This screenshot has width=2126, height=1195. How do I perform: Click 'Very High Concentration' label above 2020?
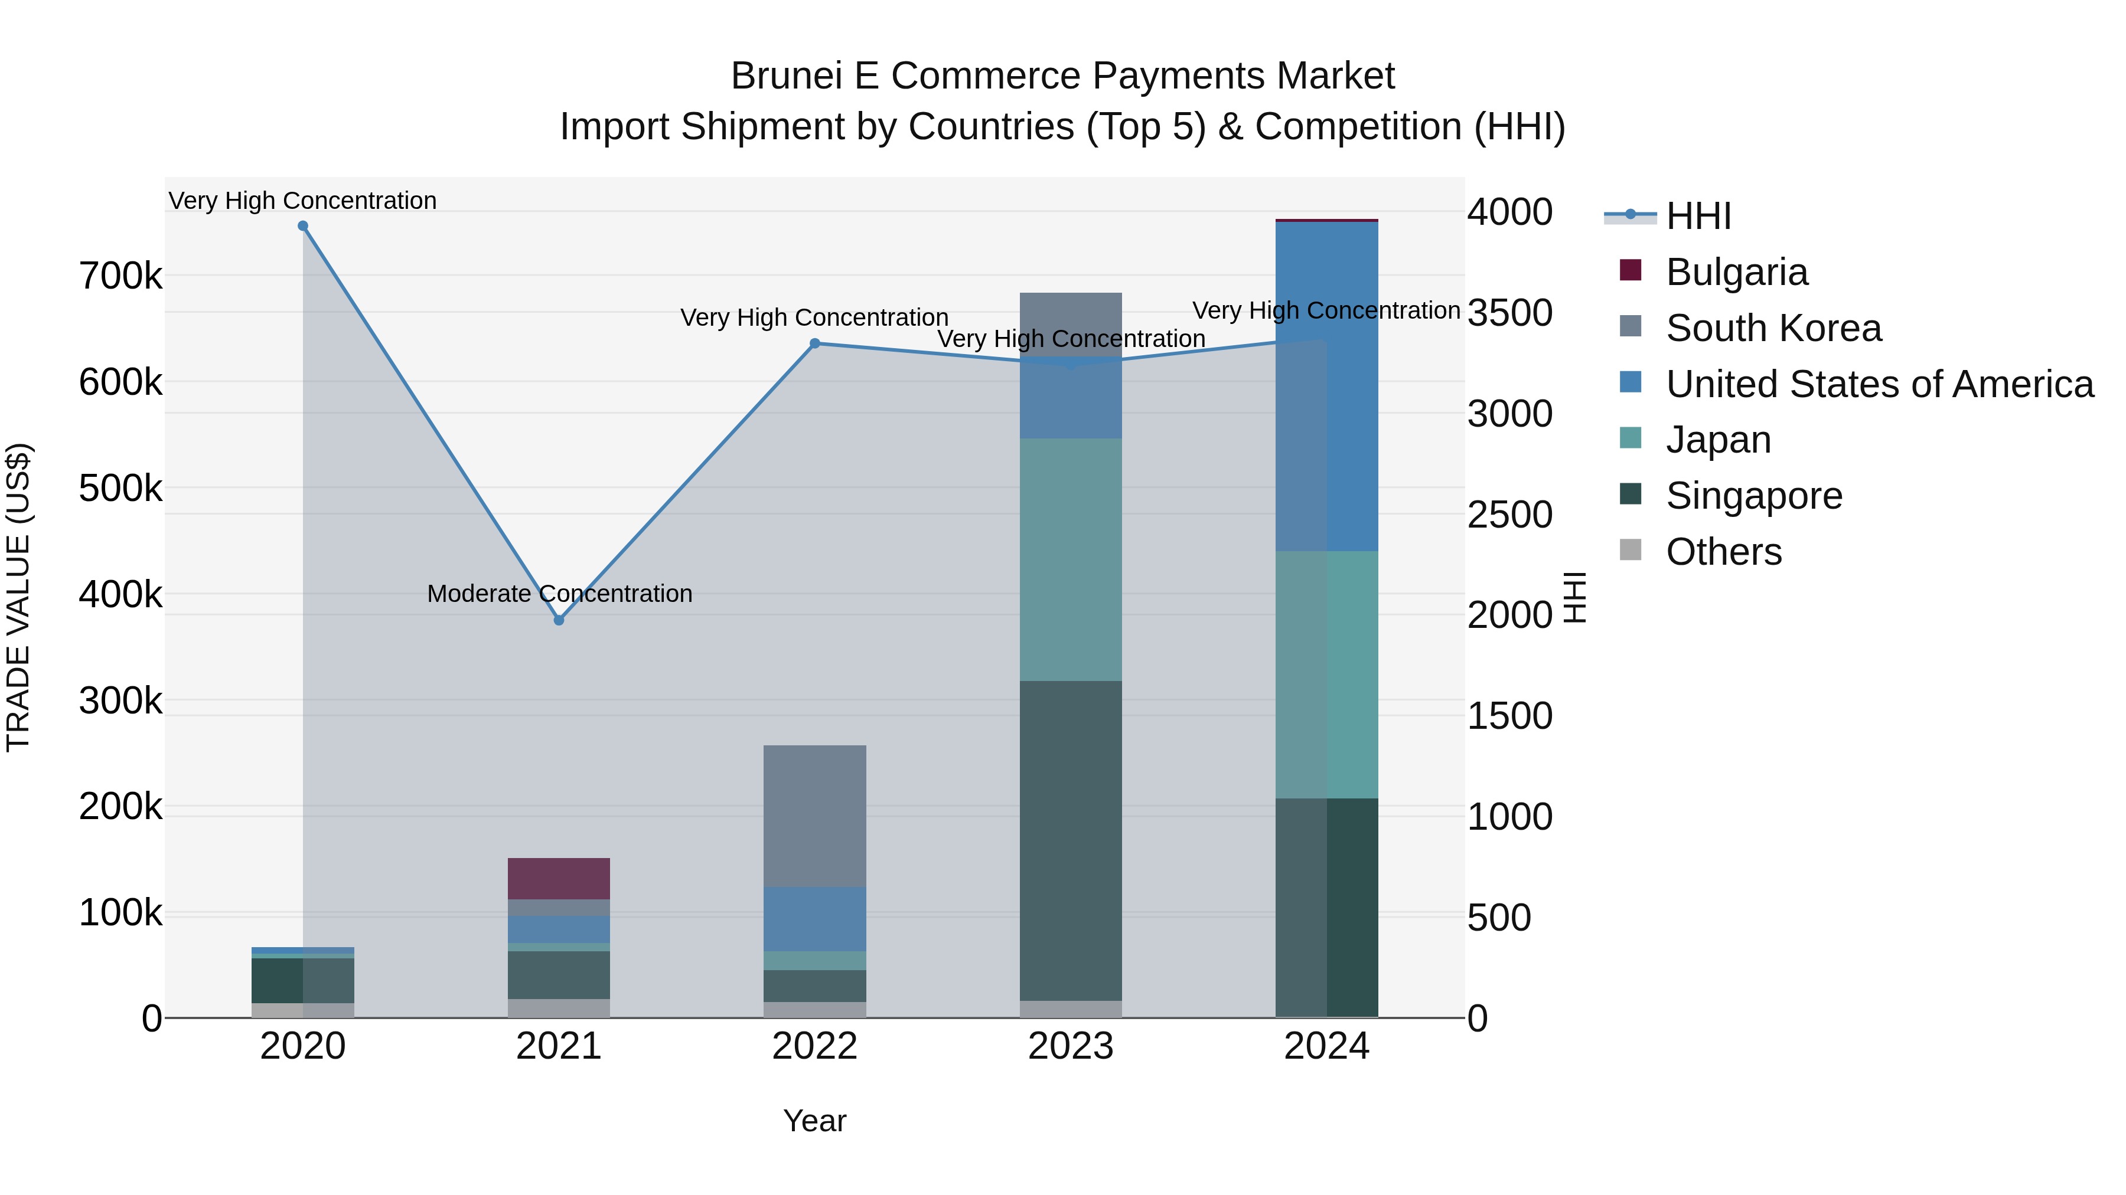[x=303, y=201]
